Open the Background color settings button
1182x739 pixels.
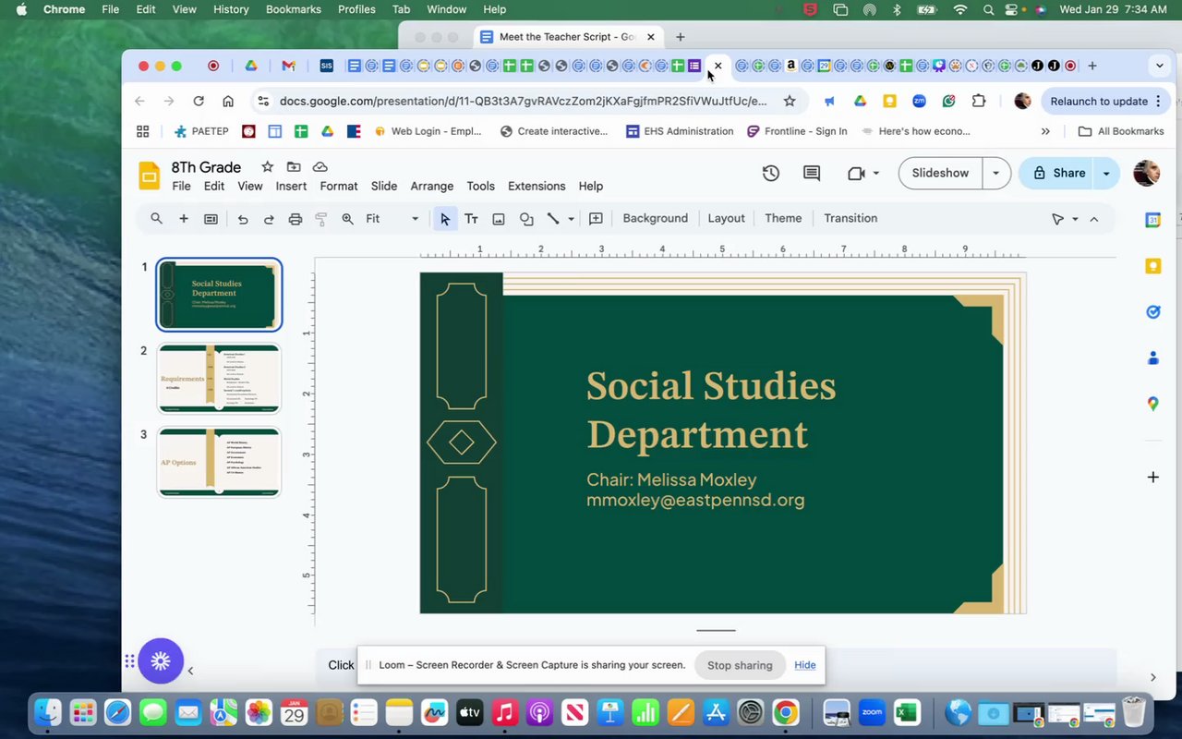tap(655, 219)
